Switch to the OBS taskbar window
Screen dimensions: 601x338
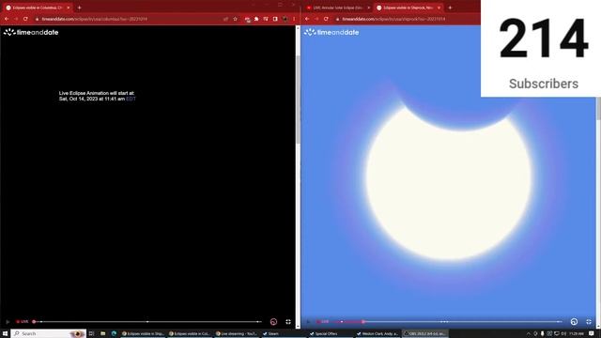[425, 334]
